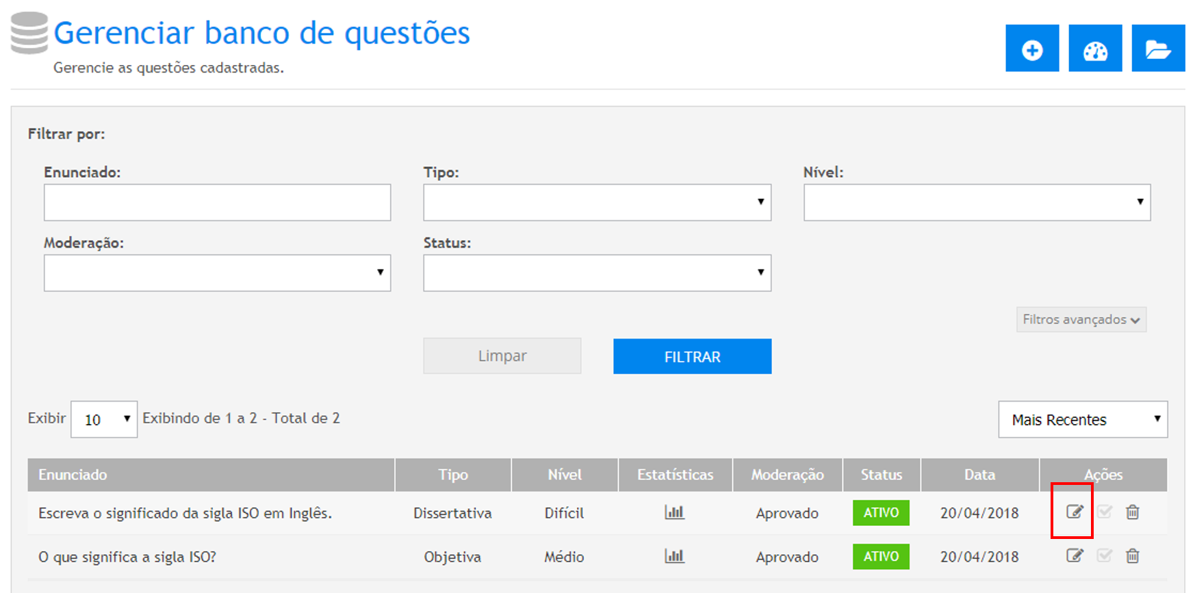Click the add new question plus icon
The image size is (1195, 593).
[x=1031, y=49]
